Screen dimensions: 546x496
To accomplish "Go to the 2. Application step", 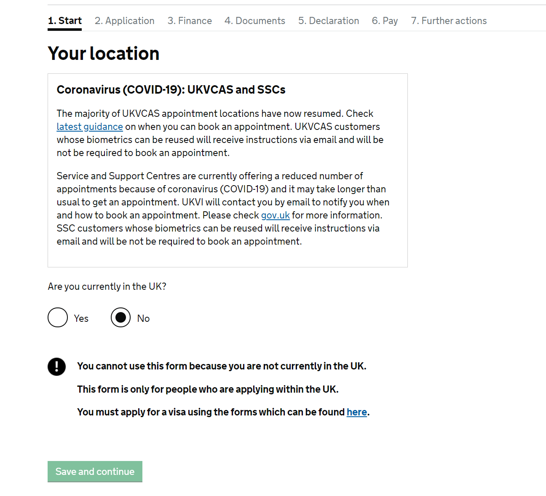I will (125, 21).
